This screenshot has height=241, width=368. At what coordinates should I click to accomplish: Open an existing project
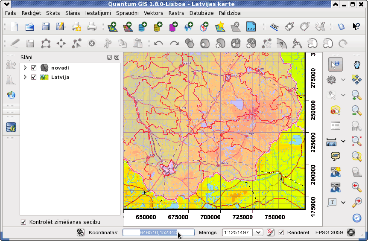[x=30, y=26]
